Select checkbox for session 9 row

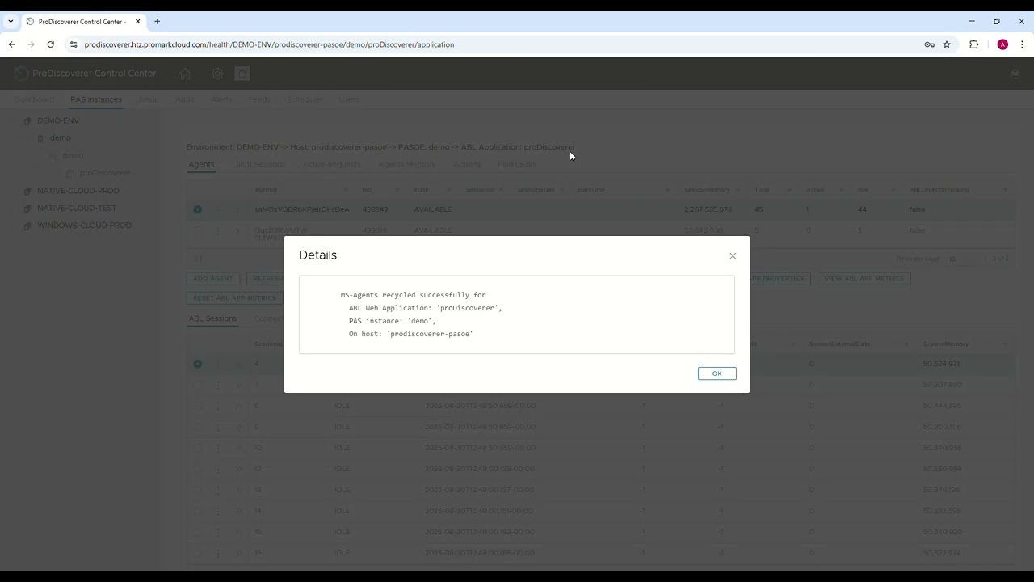coord(197,427)
